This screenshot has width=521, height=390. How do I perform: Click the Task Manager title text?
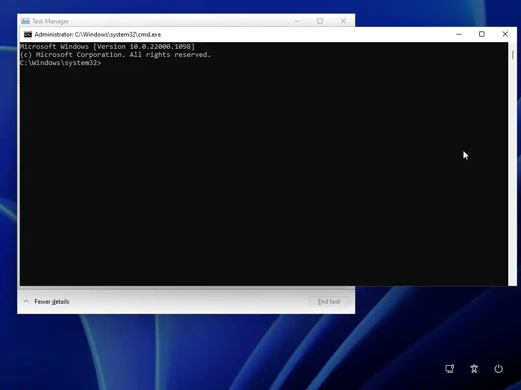[x=50, y=21]
